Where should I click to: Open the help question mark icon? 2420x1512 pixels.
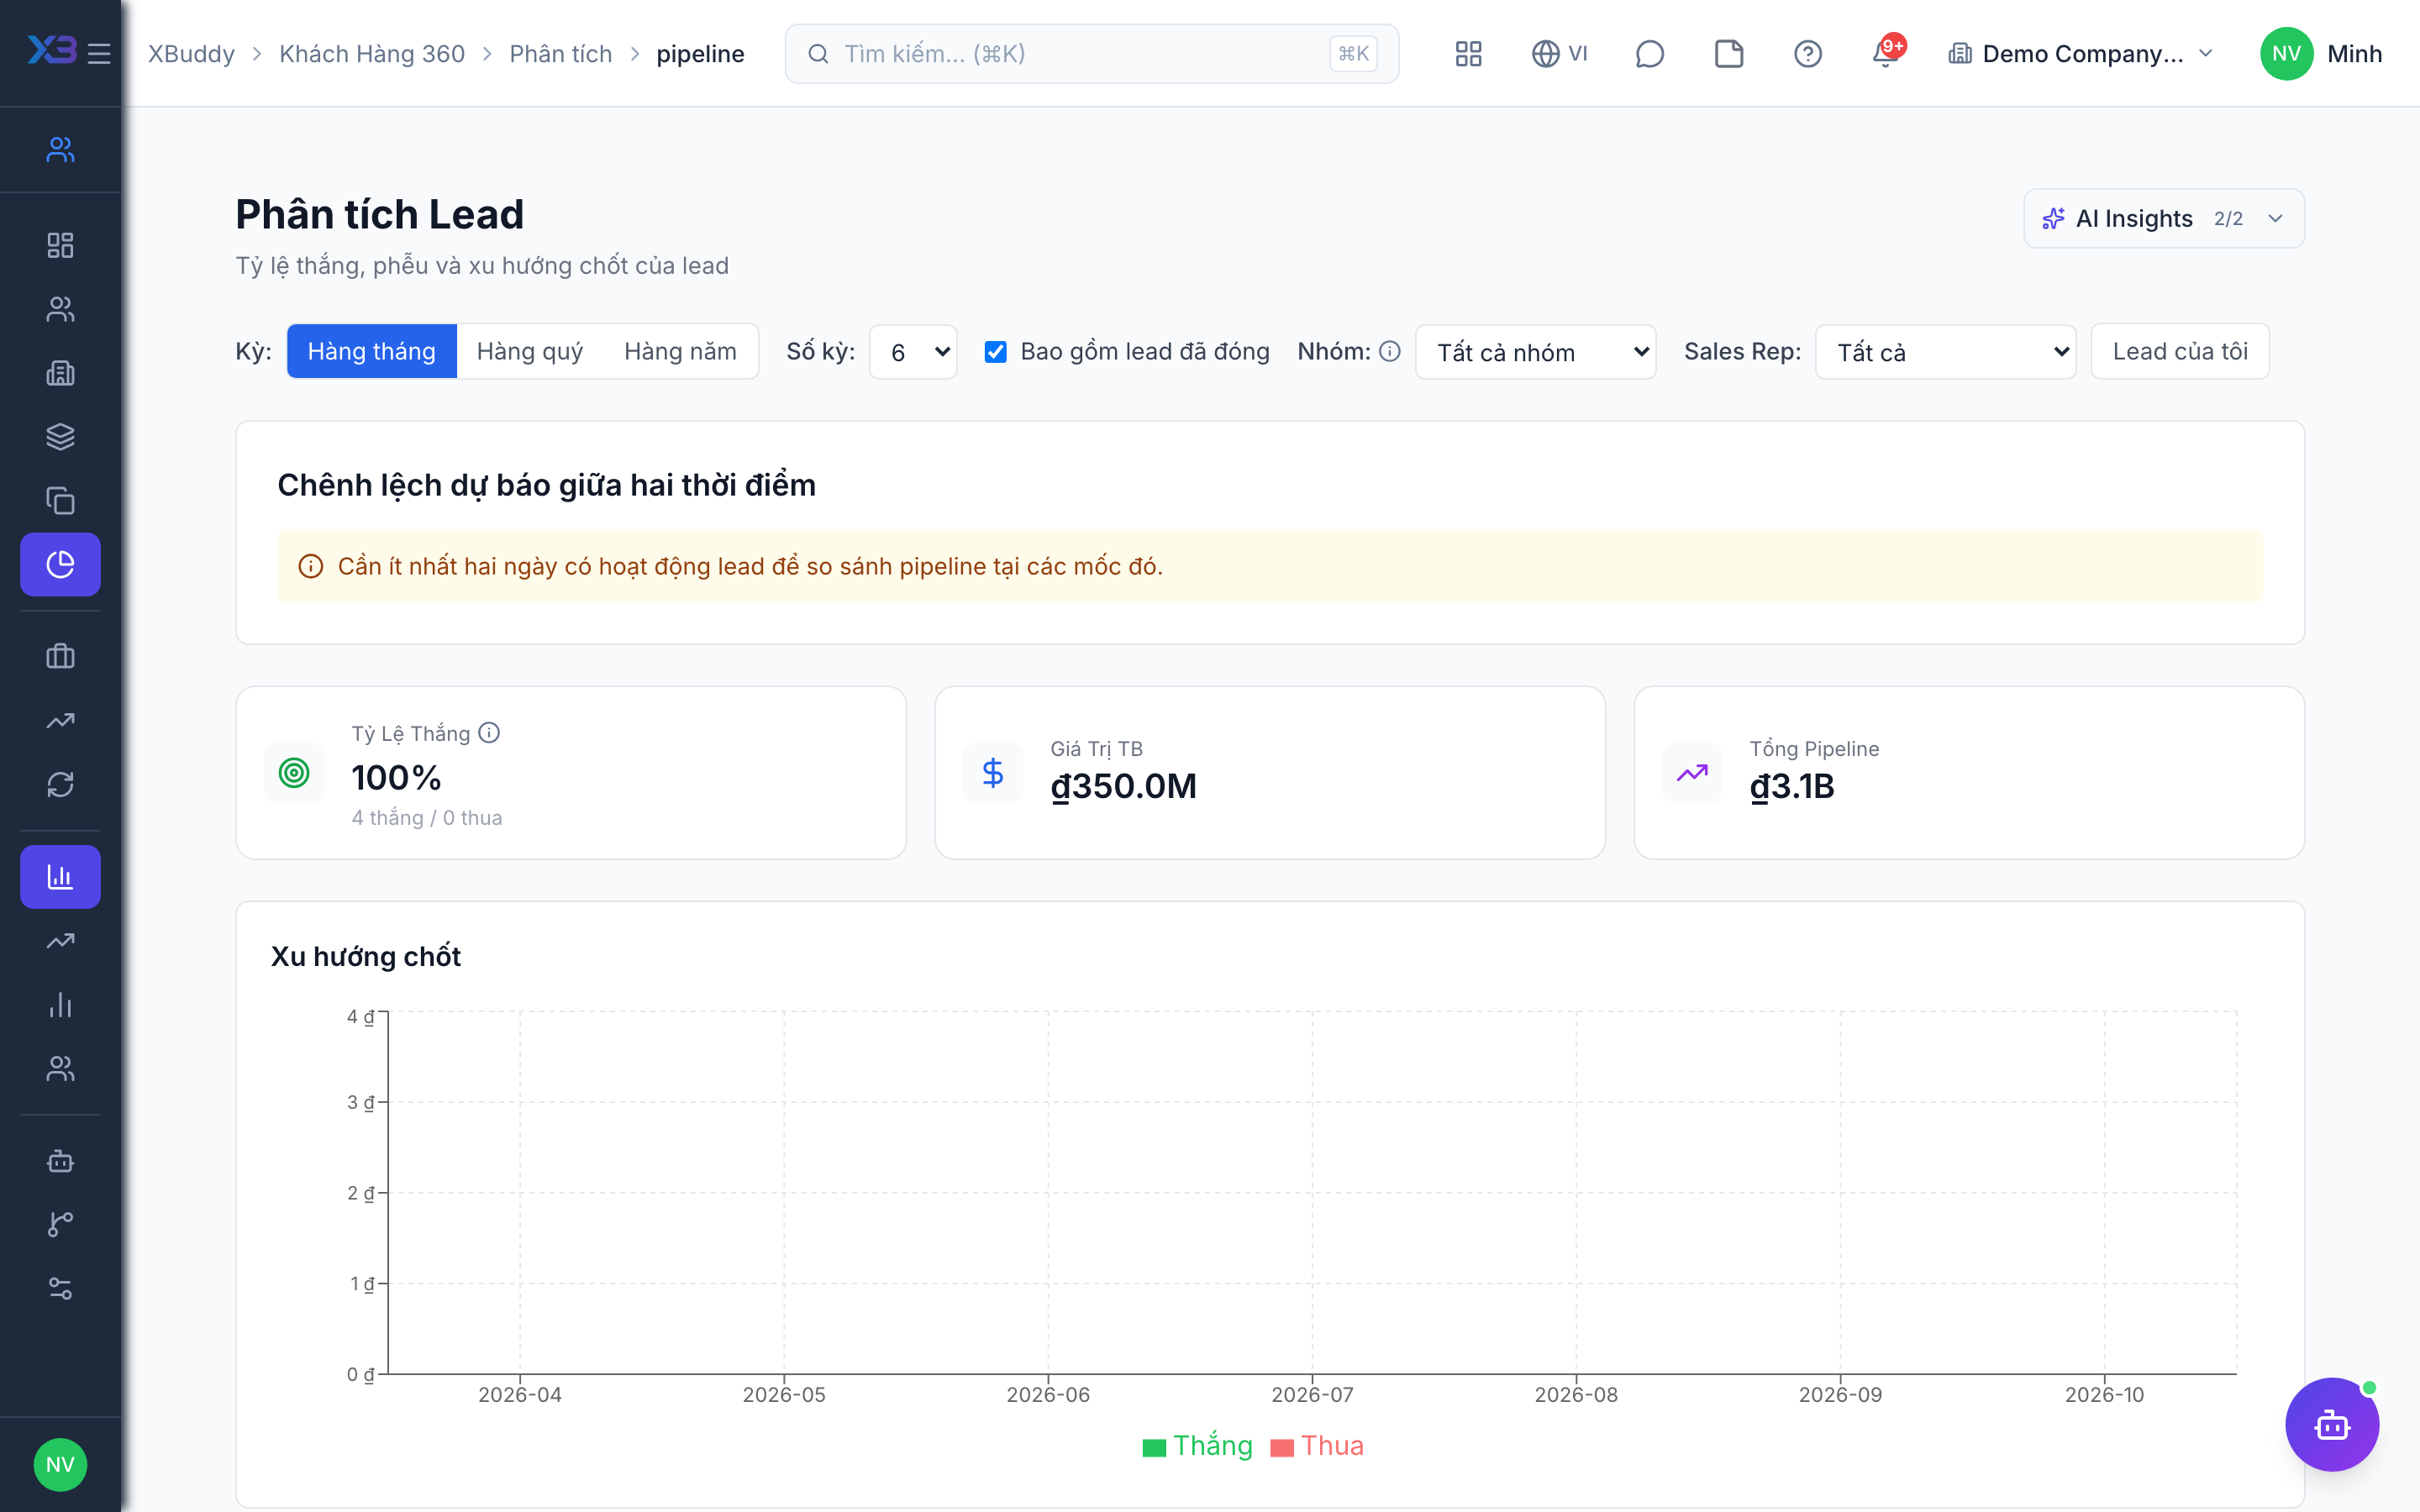coord(1807,53)
